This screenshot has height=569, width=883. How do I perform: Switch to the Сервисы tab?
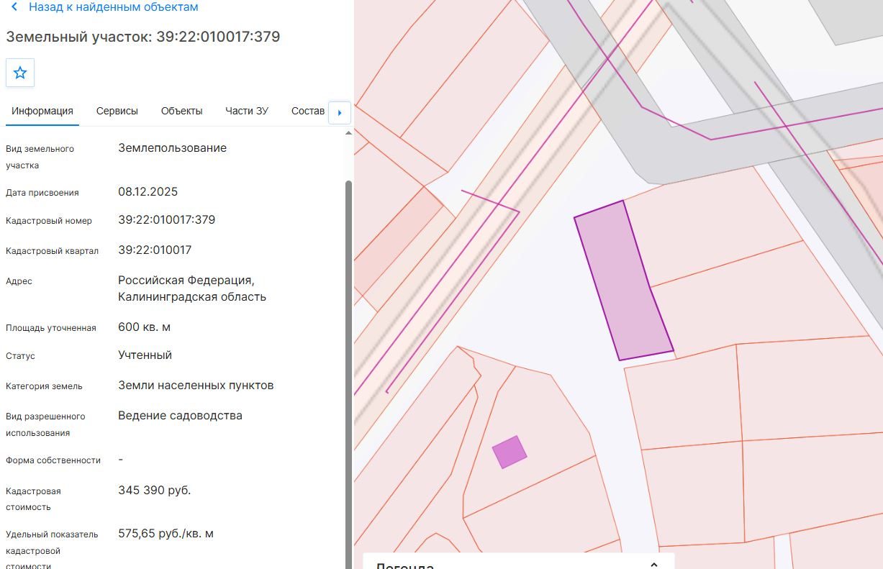(x=117, y=111)
